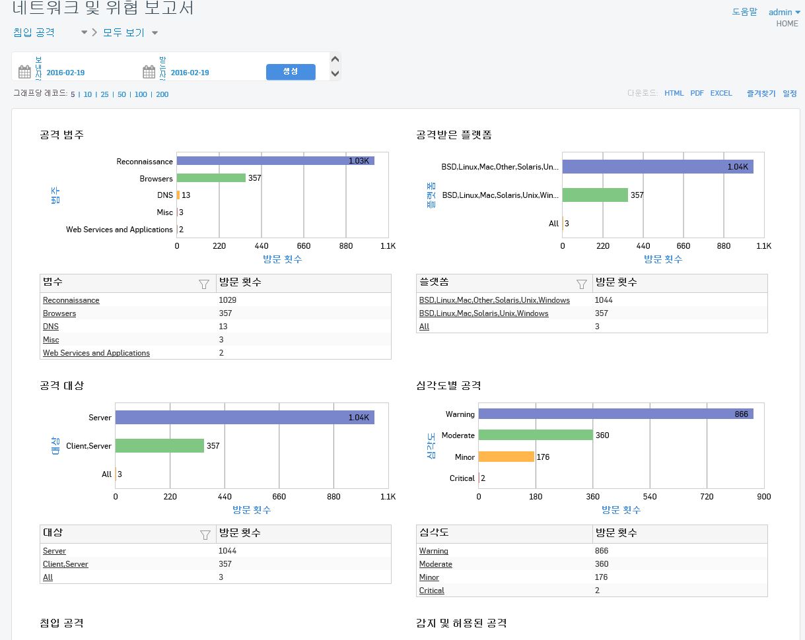
Task: Open the end date calendar icon
Action: [149, 72]
